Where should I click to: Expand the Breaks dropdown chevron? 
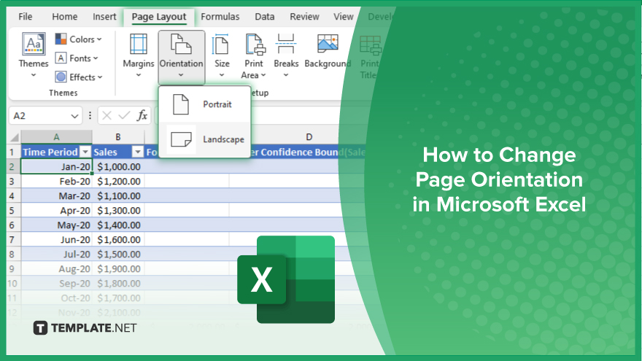(x=286, y=75)
